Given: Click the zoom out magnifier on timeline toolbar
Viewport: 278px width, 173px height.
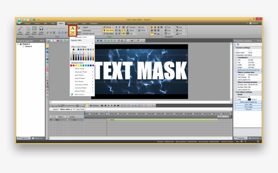Looking at the screenshot, I should 55,106.
